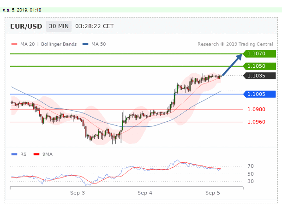Click the blue 1.1005 pivot tag
282x207 pixels.
click(259, 94)
